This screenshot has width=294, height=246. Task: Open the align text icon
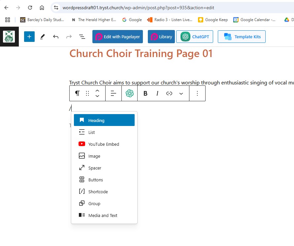[114, 93]
